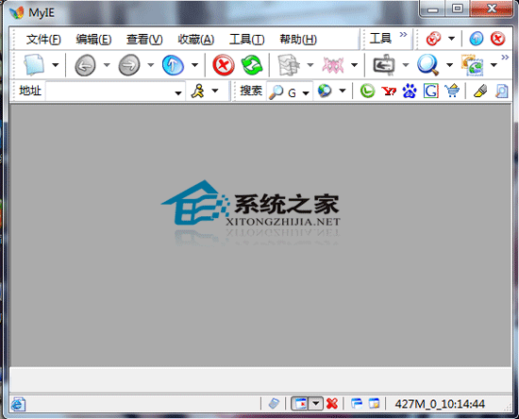
Task: Click the highlighter pen icon
Action: click(x=480, y=91)
